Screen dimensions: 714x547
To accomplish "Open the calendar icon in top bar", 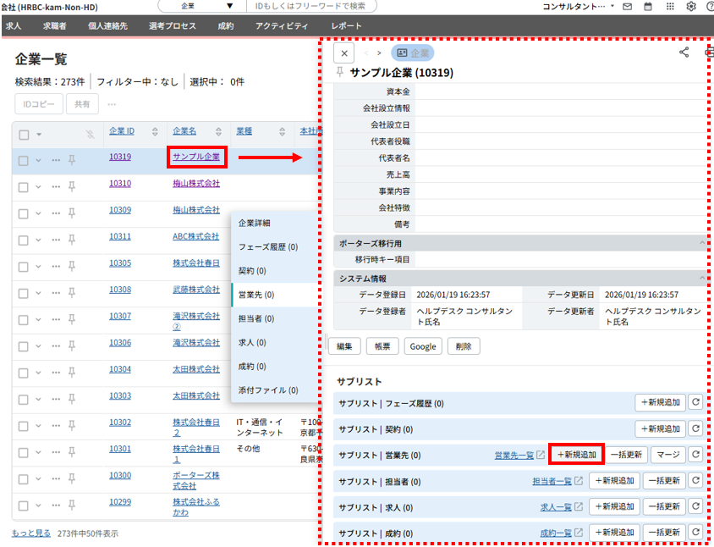I will 649,7.
